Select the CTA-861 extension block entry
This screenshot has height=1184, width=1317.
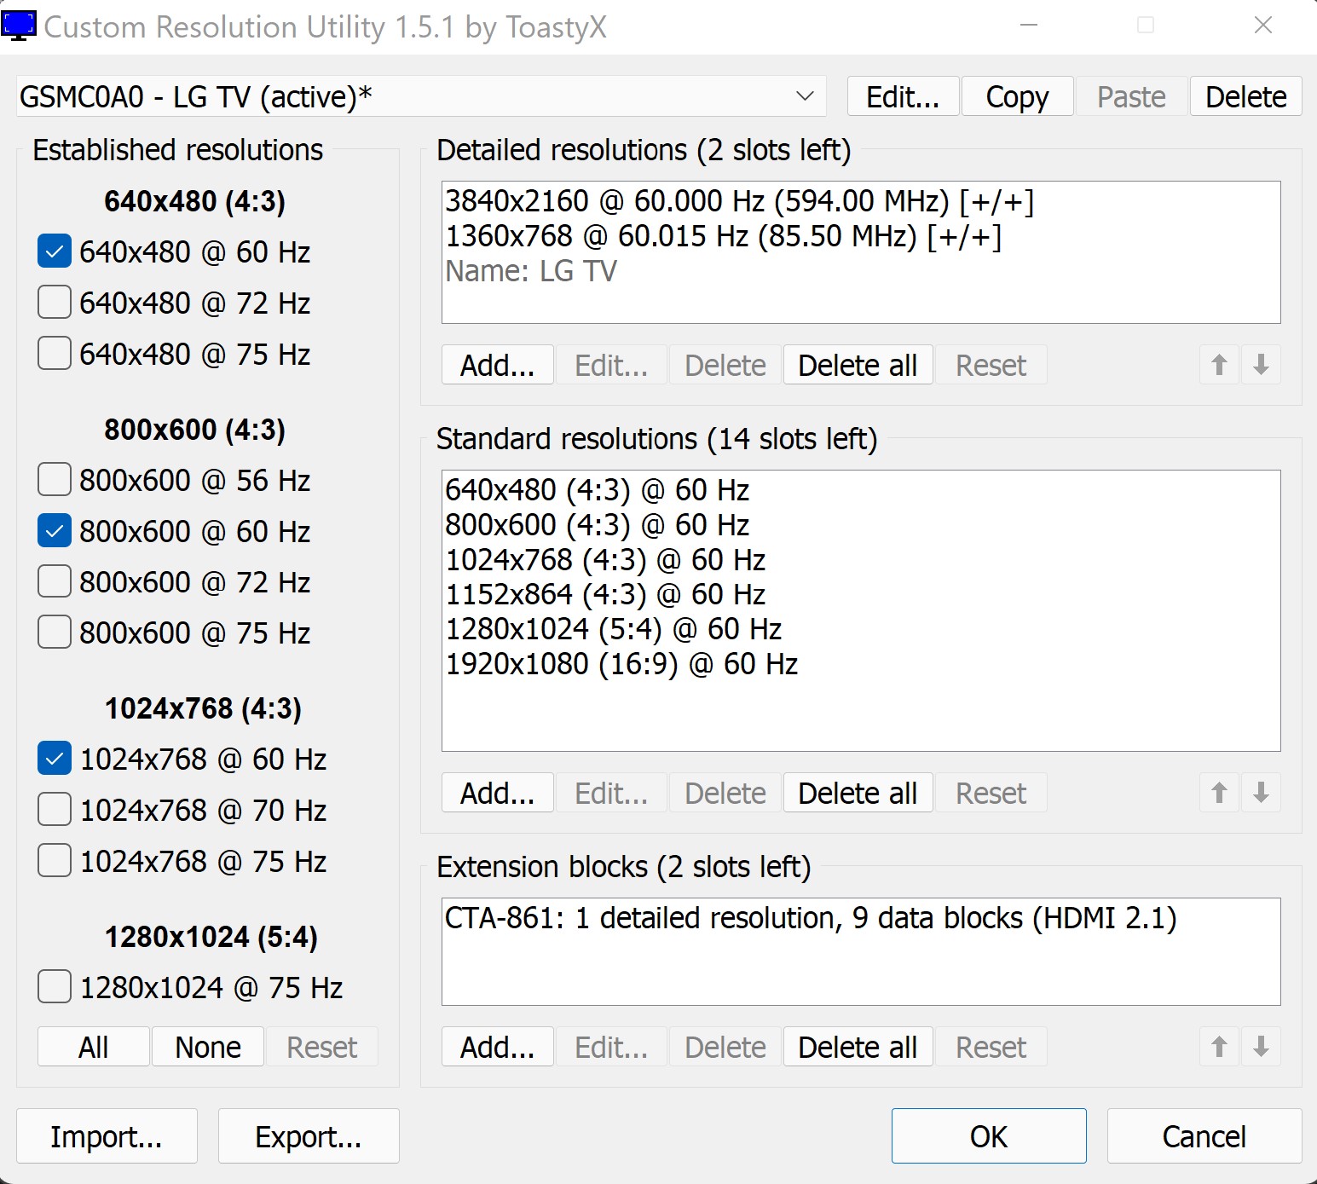click(x=810, y=918)
